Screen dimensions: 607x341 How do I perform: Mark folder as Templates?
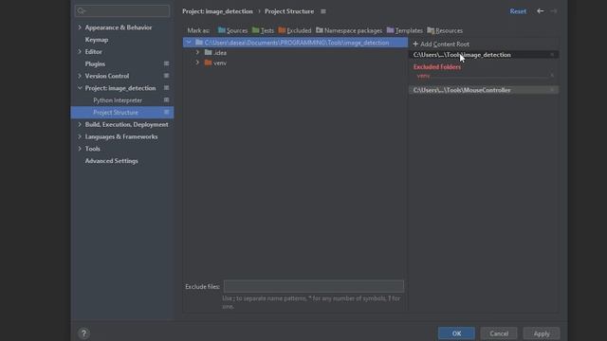click(x=405, y=30)
